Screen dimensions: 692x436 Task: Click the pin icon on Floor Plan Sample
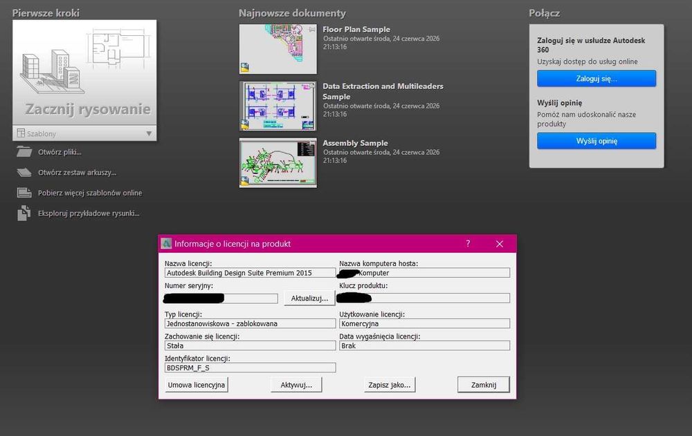pos(312,30)
